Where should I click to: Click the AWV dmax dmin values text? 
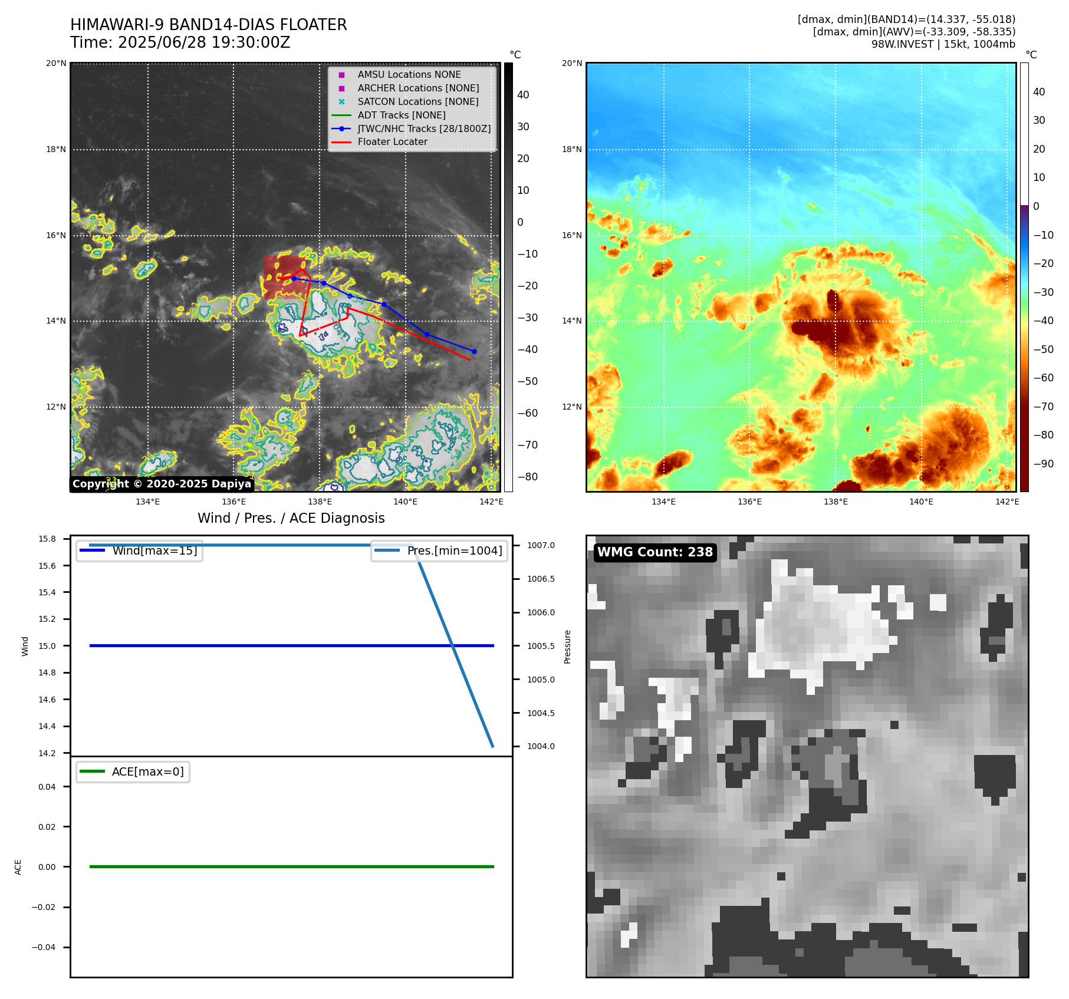tap(914, 32)
